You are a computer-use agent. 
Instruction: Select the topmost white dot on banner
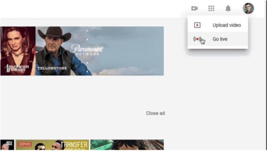(87, 31)
